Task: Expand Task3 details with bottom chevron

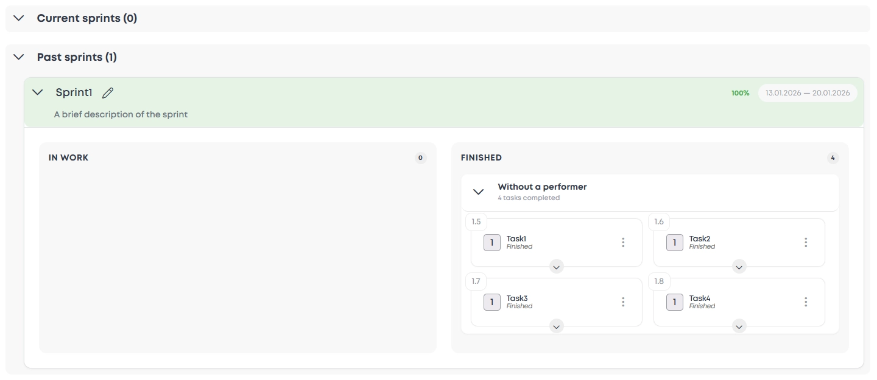Action: click(x=556, y=326)
